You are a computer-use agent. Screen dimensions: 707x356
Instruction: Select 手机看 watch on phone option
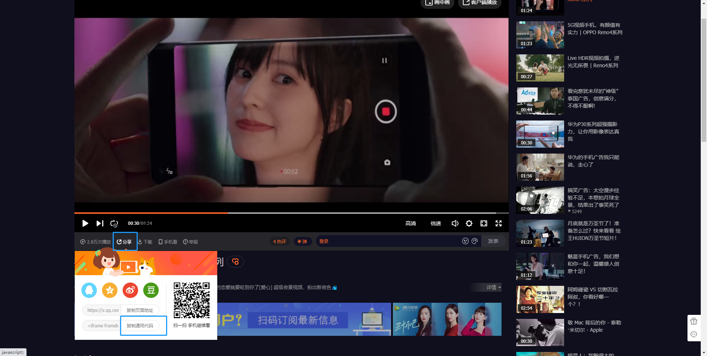coord(168,242)
